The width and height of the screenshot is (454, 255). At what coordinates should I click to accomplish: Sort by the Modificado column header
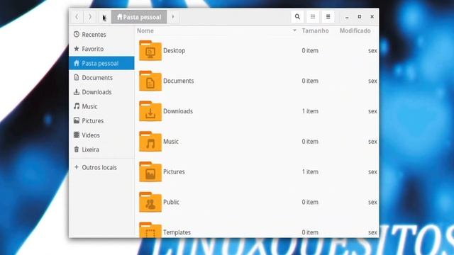[x=355, y=30]
